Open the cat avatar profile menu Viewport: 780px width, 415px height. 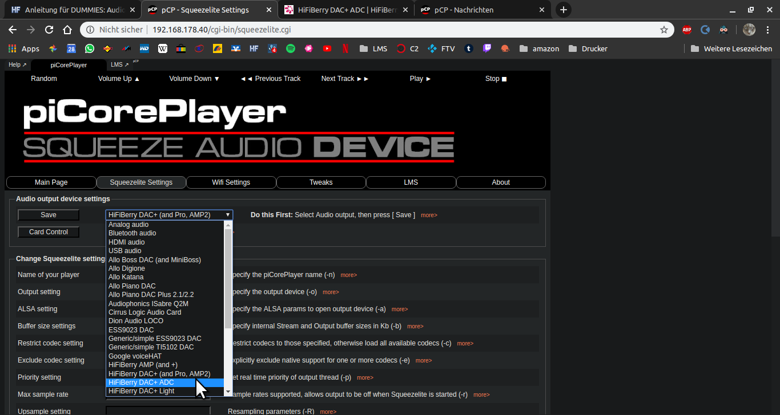point(749,30)
